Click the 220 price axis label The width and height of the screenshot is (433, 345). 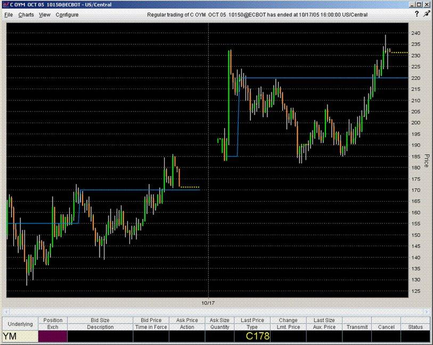415,78
